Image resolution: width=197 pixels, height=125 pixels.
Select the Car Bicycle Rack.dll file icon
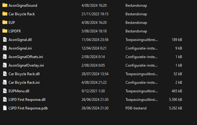click(5, 74)
